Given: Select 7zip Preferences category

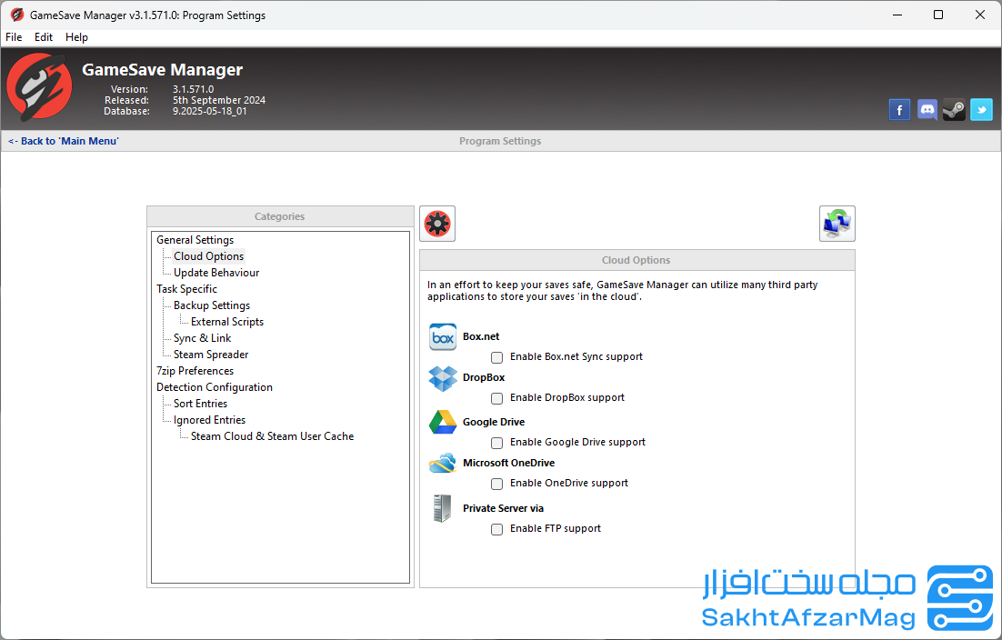Looking at the screenshot, I should 195,371.
